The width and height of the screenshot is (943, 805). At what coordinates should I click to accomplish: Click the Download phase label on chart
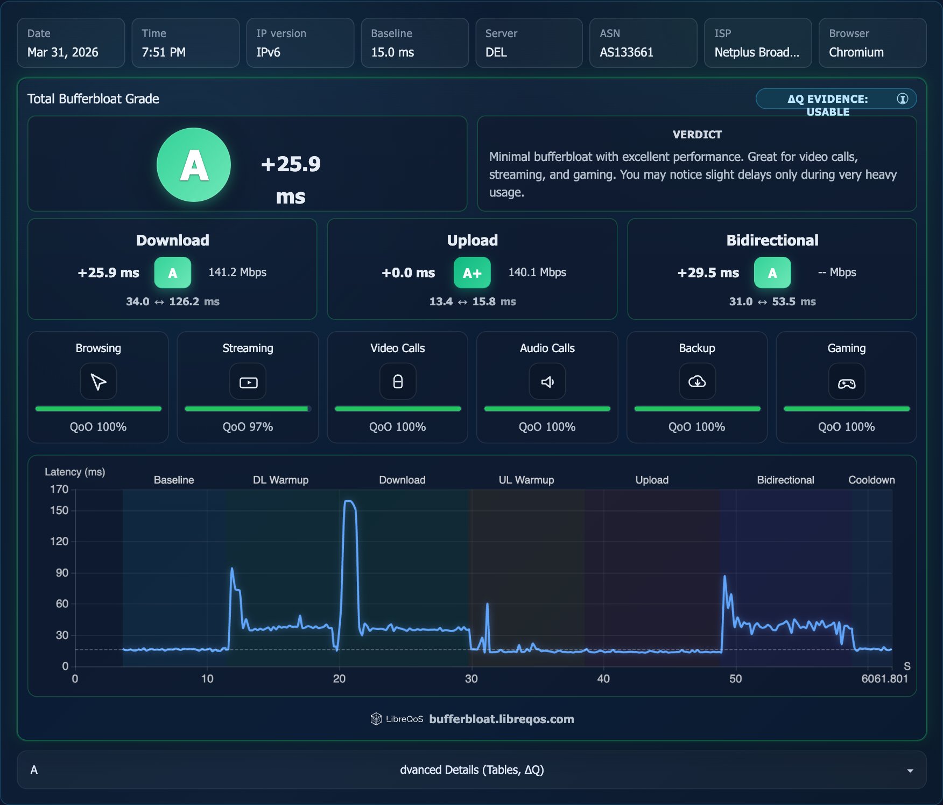pyautogui.click(x=402, y=480)
